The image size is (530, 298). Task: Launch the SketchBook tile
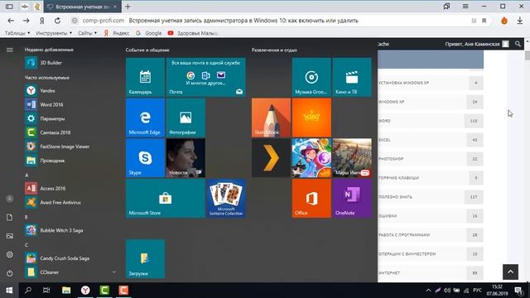[x=271, y=118]
